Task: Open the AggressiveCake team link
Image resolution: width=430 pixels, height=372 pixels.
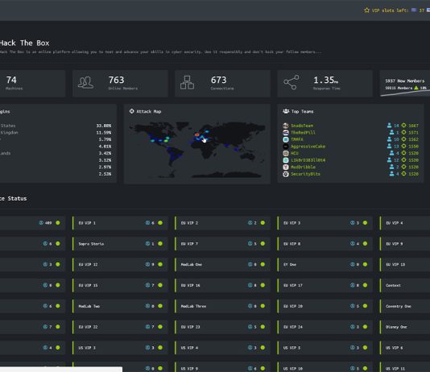Action: (308, 147)
